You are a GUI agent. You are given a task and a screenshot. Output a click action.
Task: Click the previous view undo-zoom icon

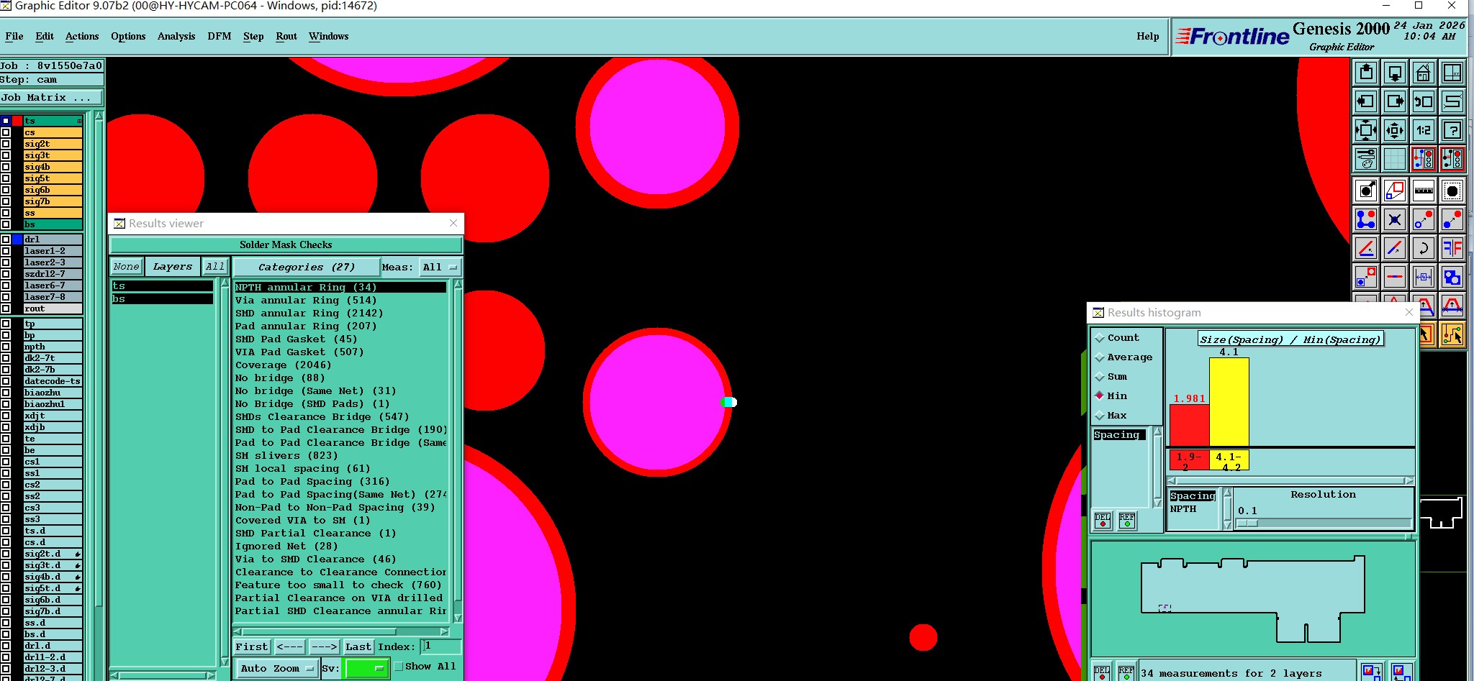click(1424, 101)
